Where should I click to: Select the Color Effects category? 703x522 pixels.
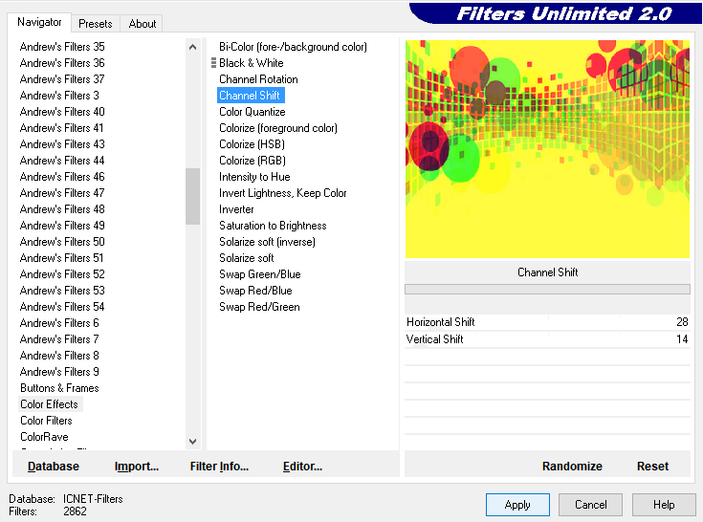click(50, 404)
